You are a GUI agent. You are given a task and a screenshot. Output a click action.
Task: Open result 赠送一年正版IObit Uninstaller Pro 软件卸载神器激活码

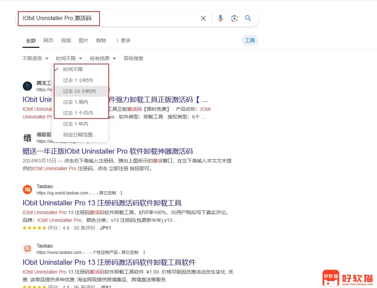point(108,151)
